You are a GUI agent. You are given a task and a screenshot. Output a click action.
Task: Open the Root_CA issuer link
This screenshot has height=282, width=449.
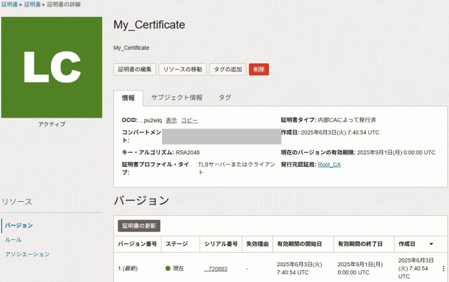329,164
